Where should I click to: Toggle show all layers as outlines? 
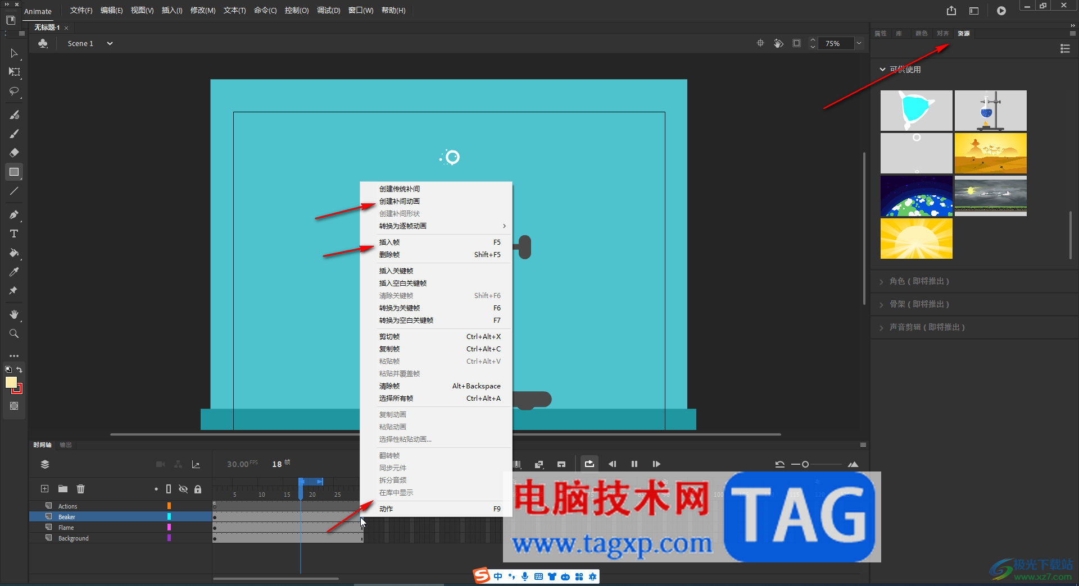pyautogui.click(x=169, y=489)
